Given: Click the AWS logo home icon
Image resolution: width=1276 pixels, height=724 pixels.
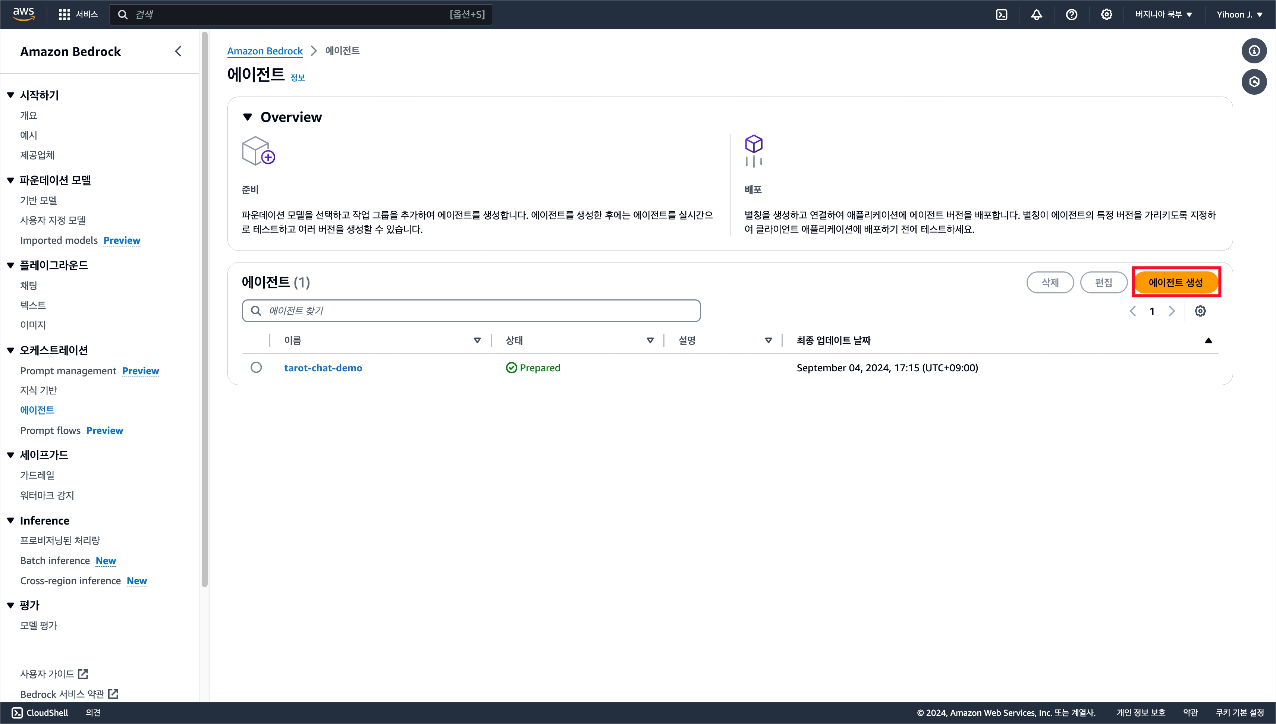Looking at the screenshot, I should click(x=23, y=14).
